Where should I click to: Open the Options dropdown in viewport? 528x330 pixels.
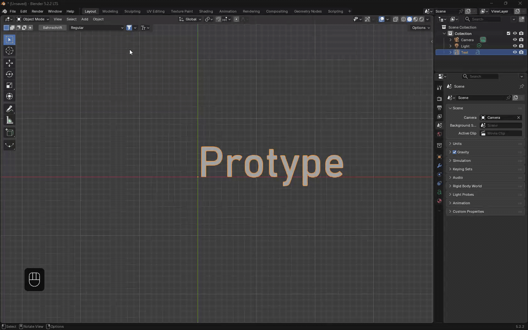(421, 28)
